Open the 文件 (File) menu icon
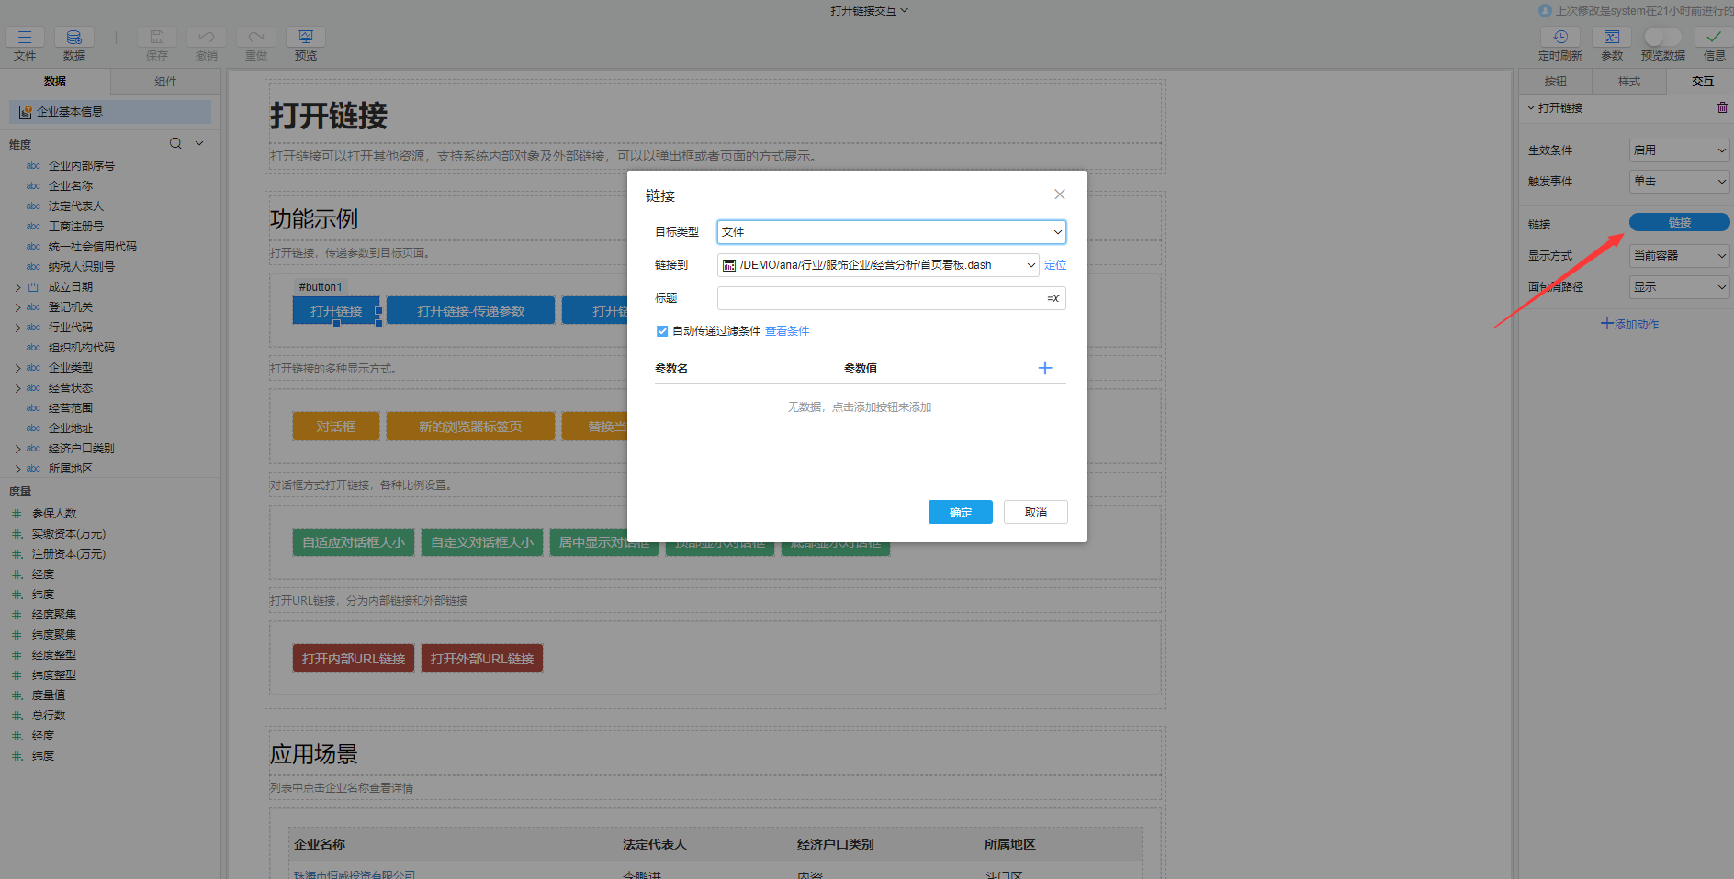Screen dimensions: 1734x879 (x=25, y=38)
